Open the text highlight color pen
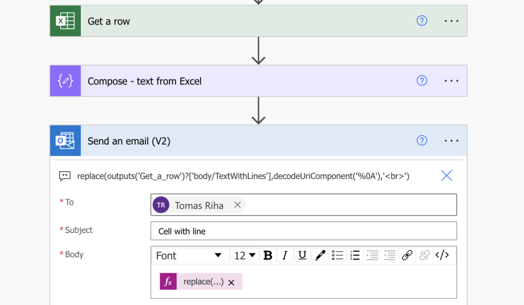This screenshot has height=305, width=524. tap(320, 255)
